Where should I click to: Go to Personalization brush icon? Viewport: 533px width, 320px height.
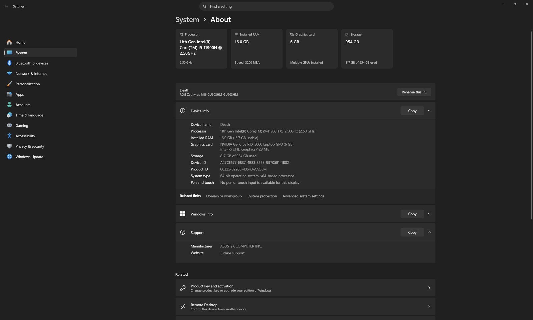[x=9, y=84]
